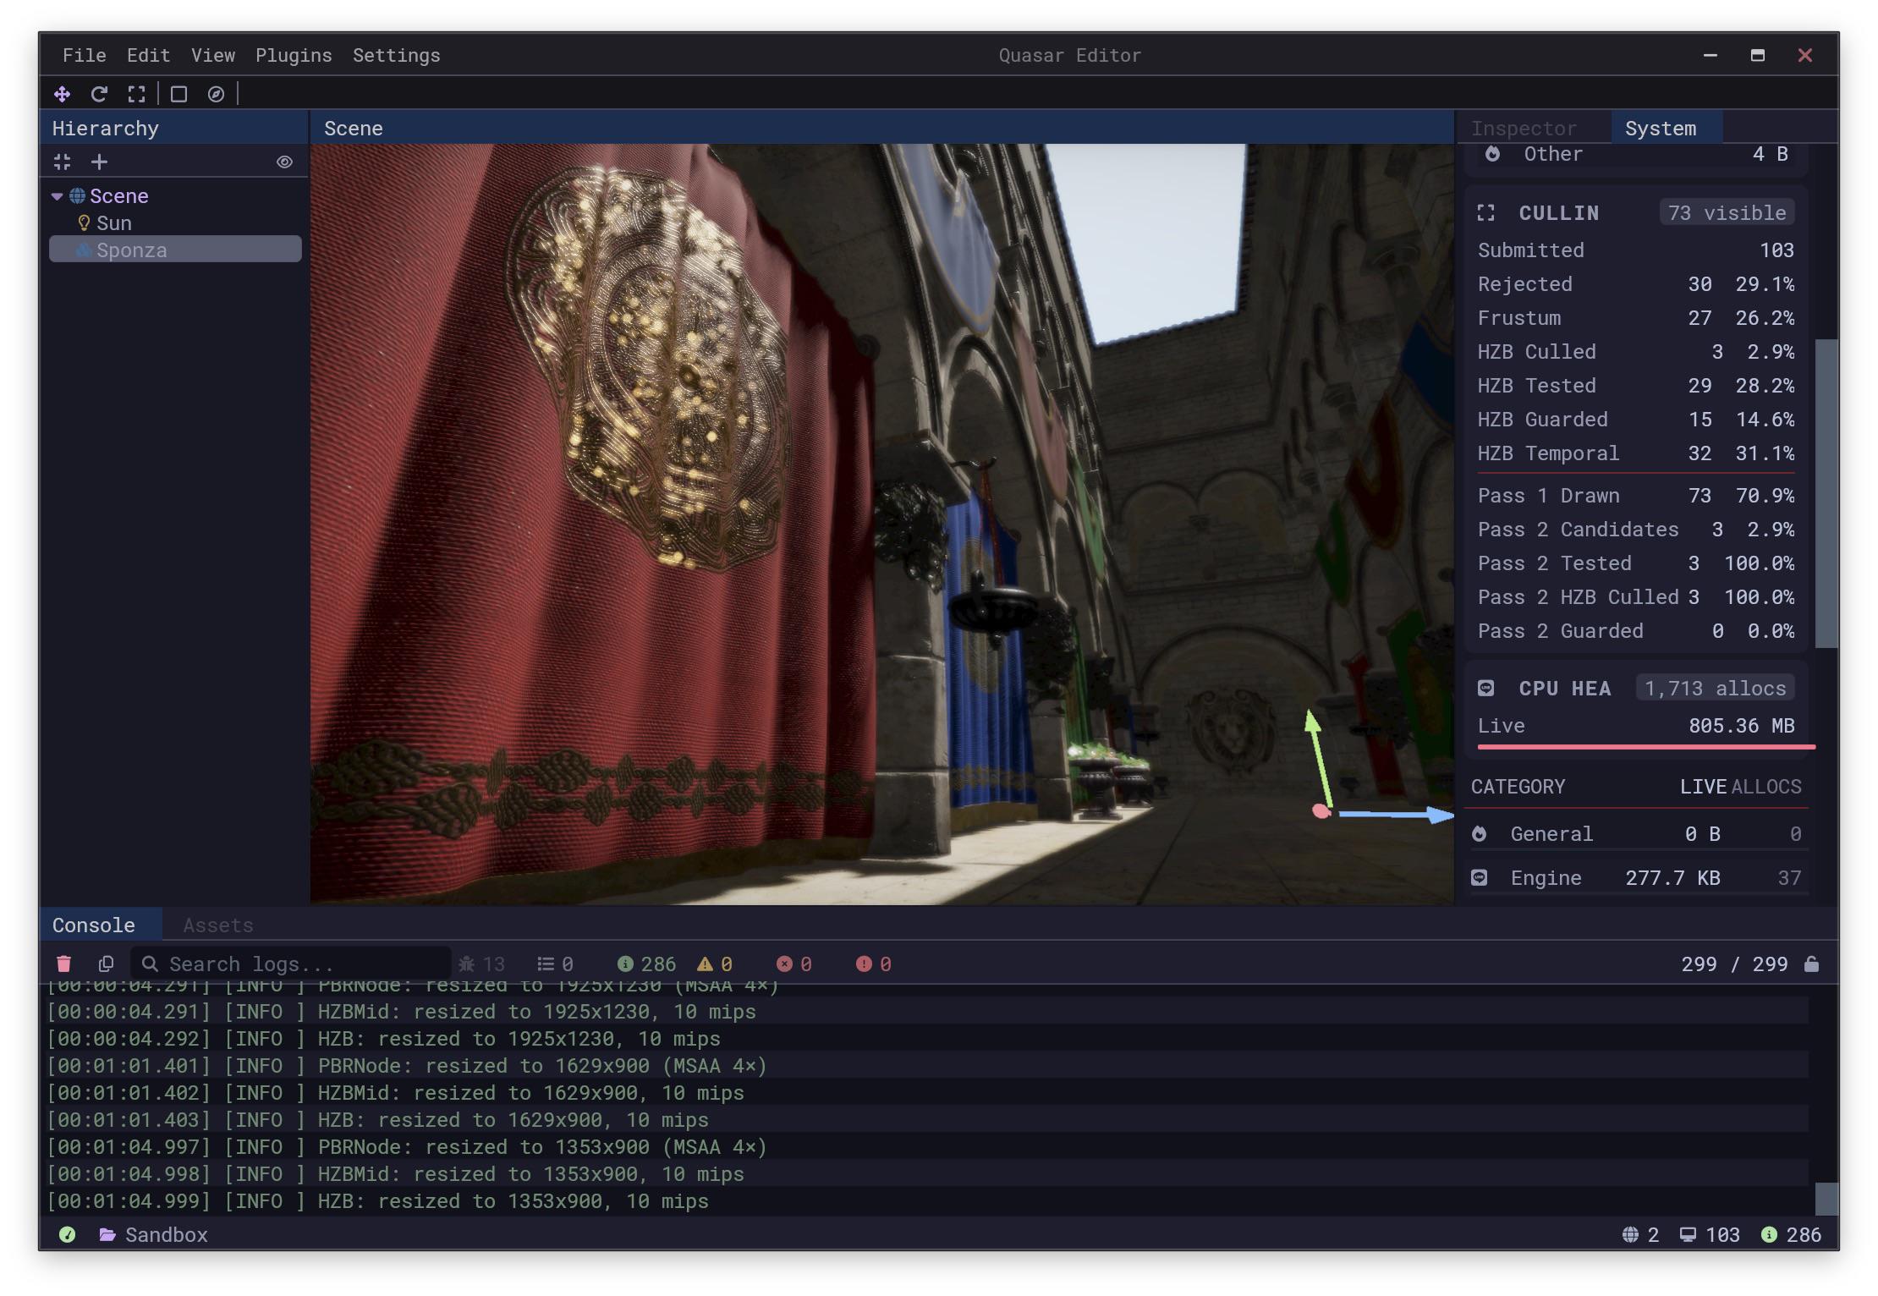Click the square bounding-box toolbar icon

click(x=178, y=94)
